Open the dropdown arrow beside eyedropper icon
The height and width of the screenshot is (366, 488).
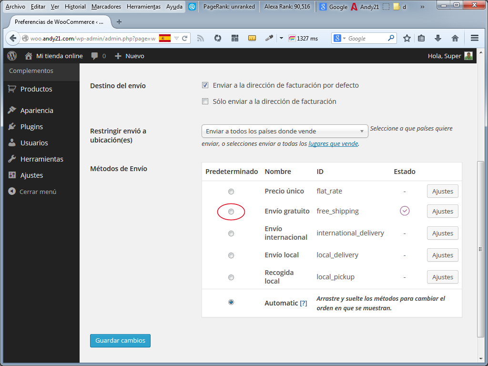pyautogui.click(x=281, y=38)
